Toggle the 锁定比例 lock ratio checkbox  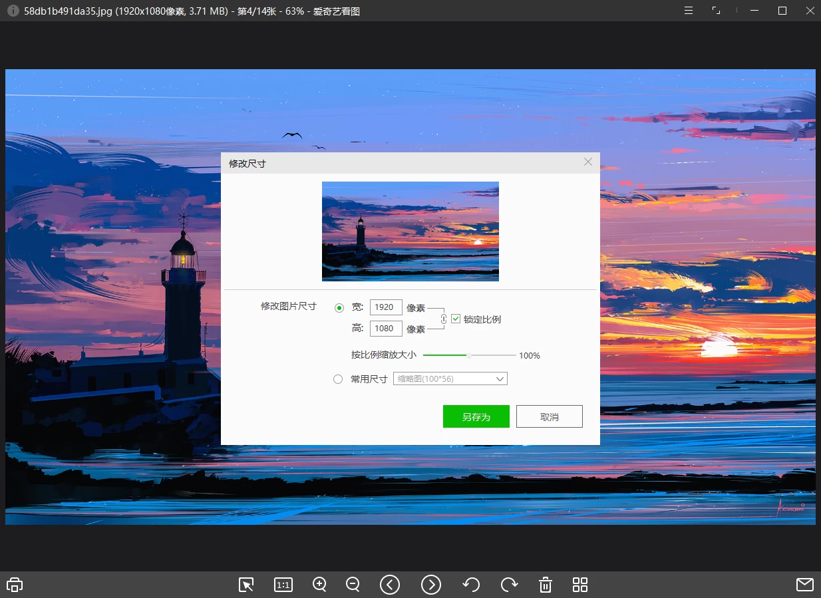[x=456, y=319]
